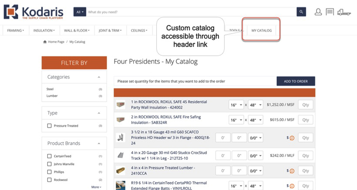The image size is (357, 190).
Task: Open thumbnail of 4x4 Pressure Treated Lumber
Action: [121, 171]
